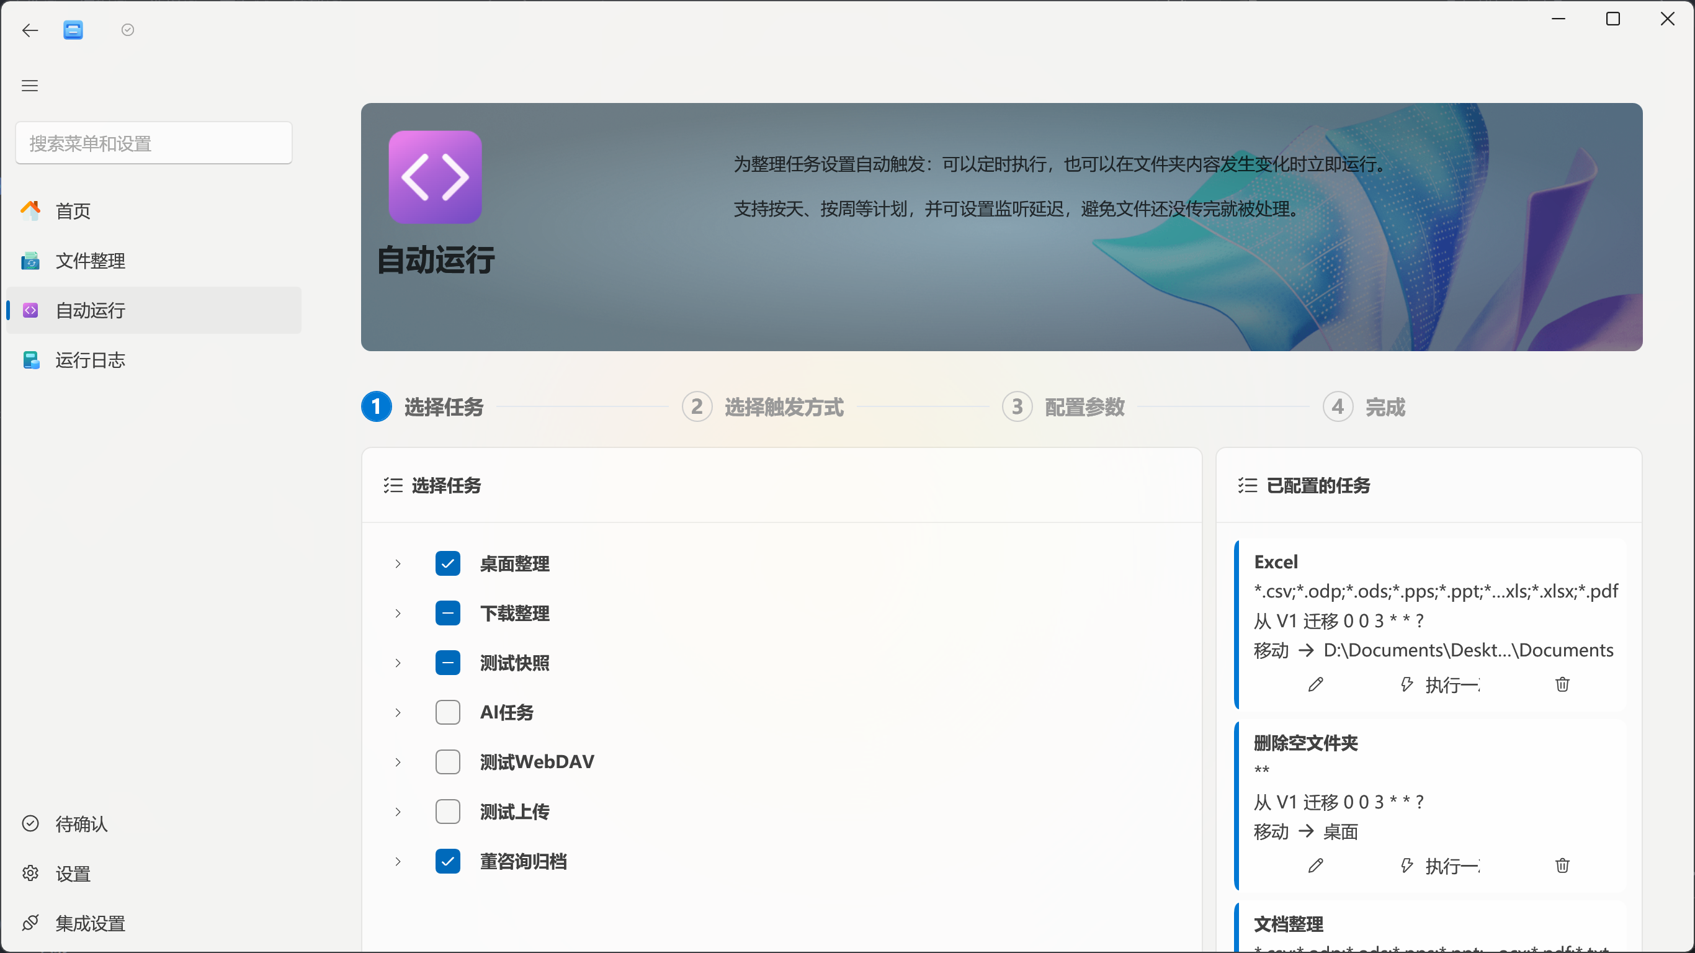Jump to step 4 完成

pyautogui.click(x=1364, y=407)
